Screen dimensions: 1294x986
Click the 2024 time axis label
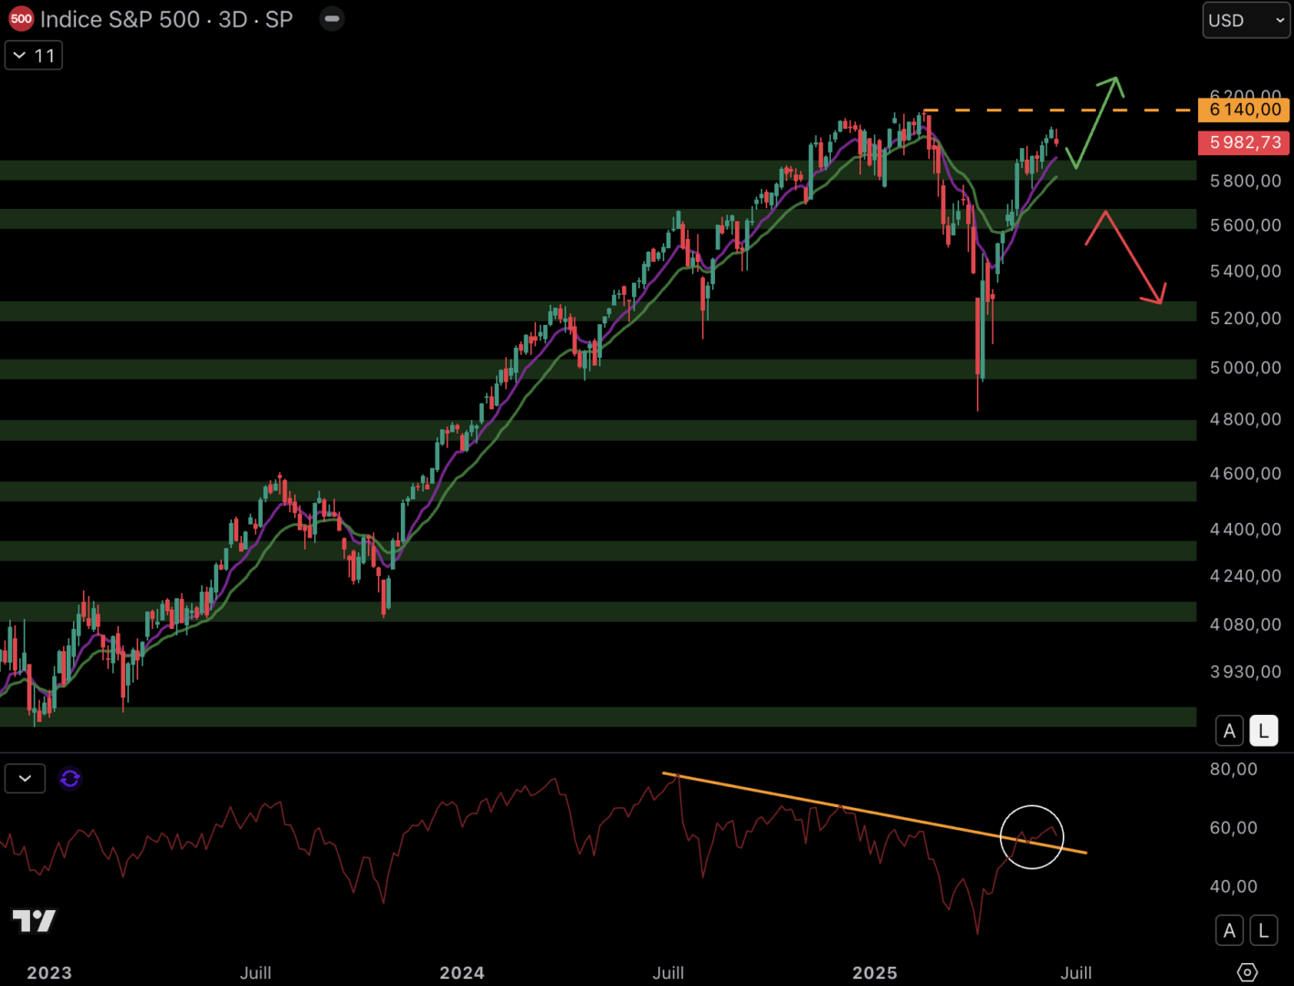click(x=462, y=972)
